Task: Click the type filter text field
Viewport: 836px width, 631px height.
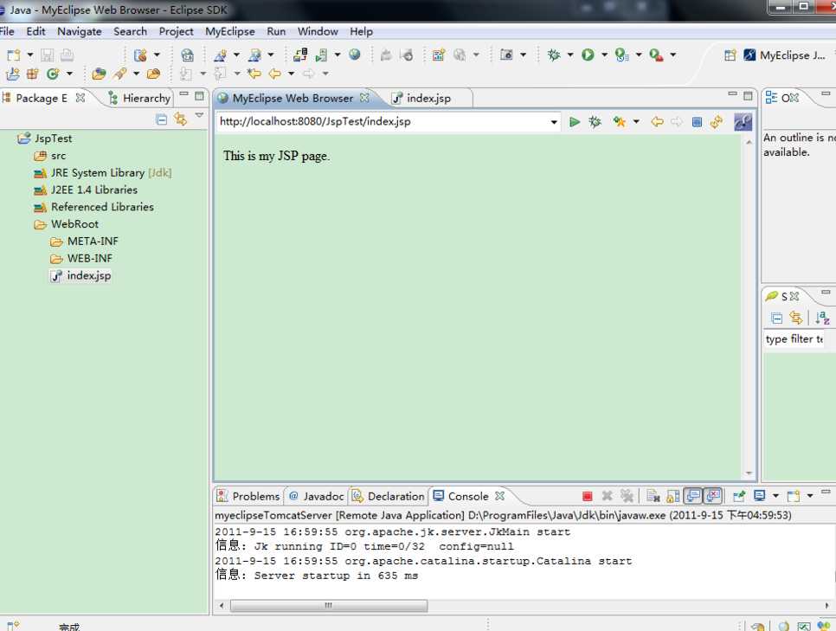Action: tap(794, 339)
